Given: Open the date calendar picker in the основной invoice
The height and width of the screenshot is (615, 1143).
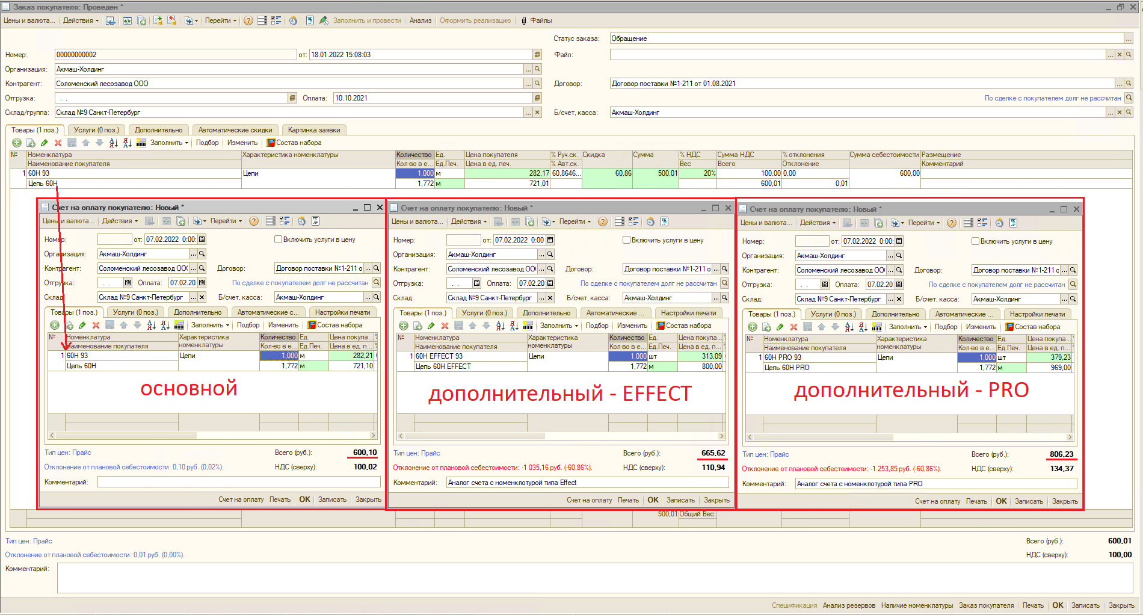Looking at the screenshot, I should coord(202,239).
